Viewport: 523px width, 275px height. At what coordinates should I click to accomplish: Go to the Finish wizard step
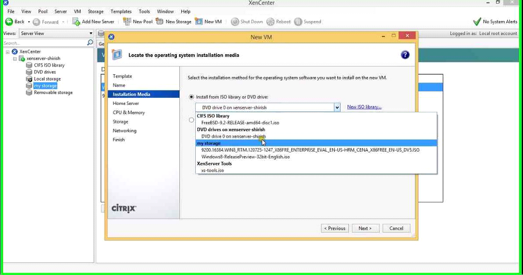[119, 139]
